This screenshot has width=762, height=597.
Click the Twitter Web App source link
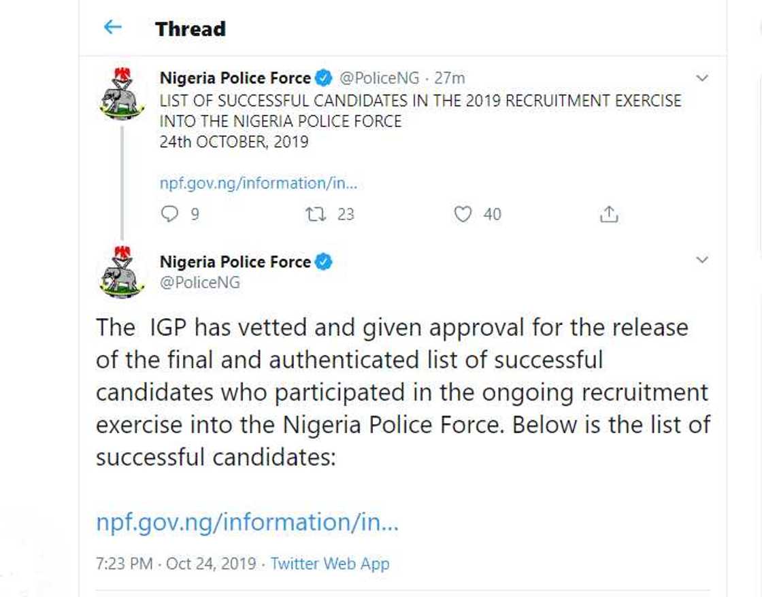point(330,564)
